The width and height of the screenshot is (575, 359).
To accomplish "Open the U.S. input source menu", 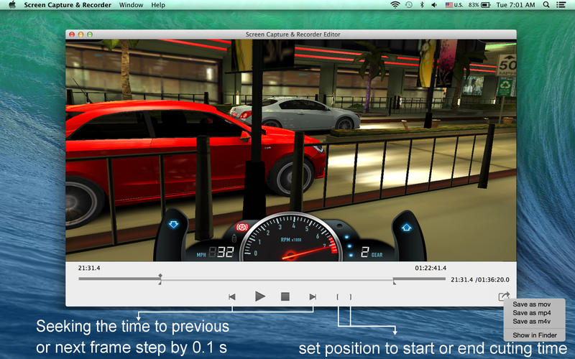I will pyautogui.click(x=454, y=5).
